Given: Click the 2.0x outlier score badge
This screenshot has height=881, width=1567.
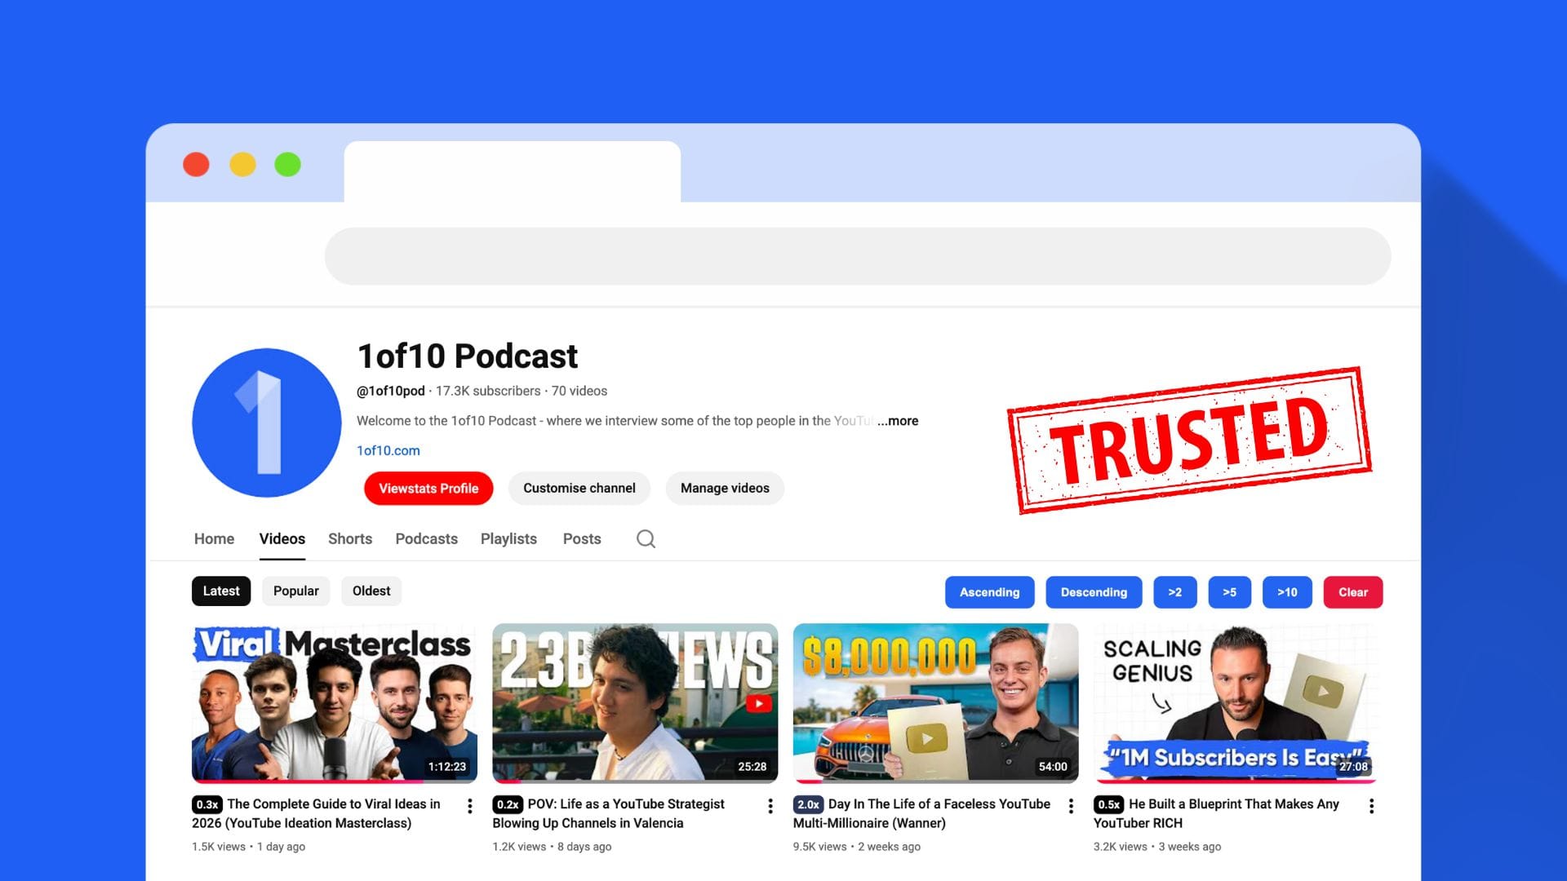Looking at the screenshot, I should click(808, 804).
